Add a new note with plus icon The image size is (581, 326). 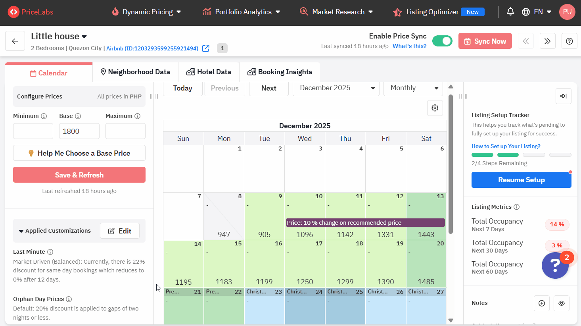tap(542, 303)
